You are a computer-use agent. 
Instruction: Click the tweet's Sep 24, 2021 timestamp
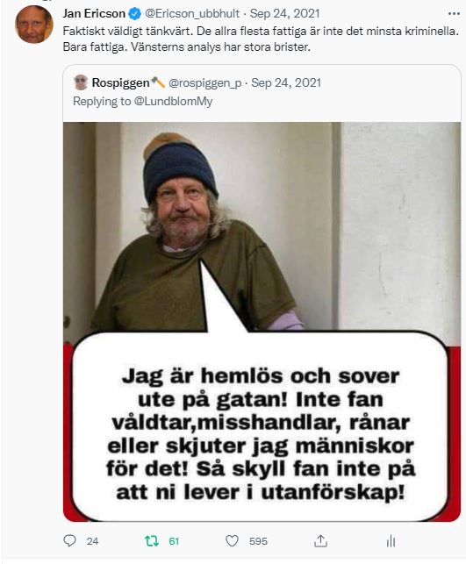click(x=284, y=14)
